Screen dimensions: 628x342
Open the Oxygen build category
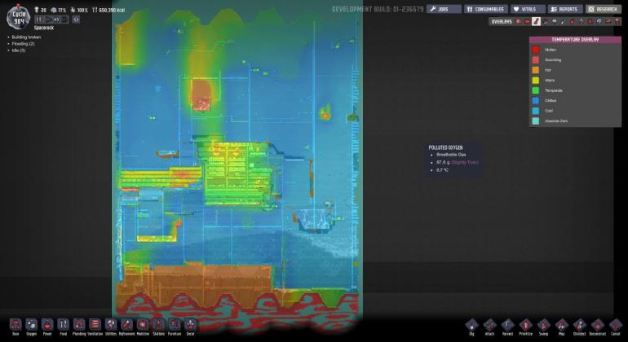click(x=31, y=325)
